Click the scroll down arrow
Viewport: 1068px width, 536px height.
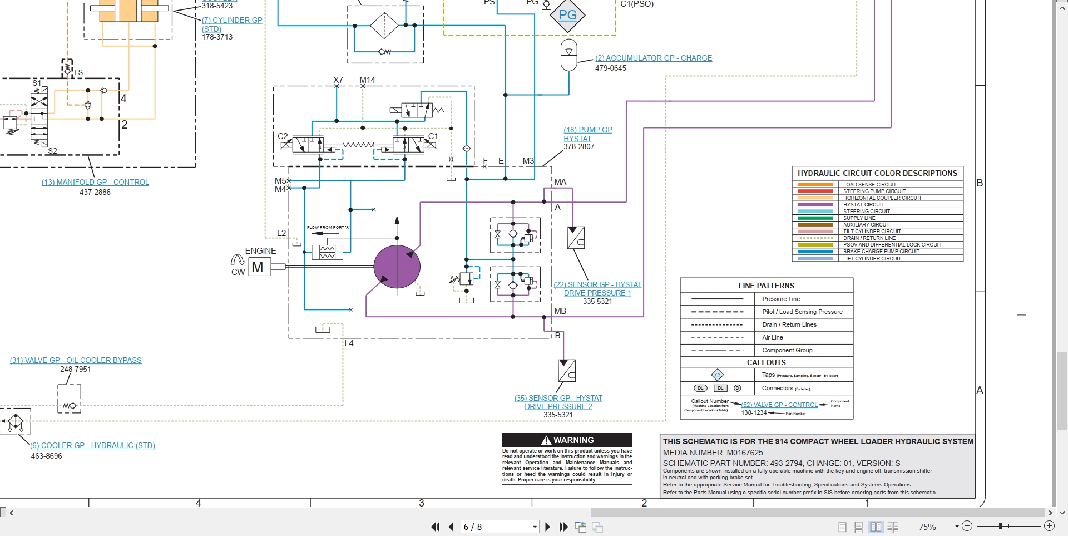coord(1062,513)
